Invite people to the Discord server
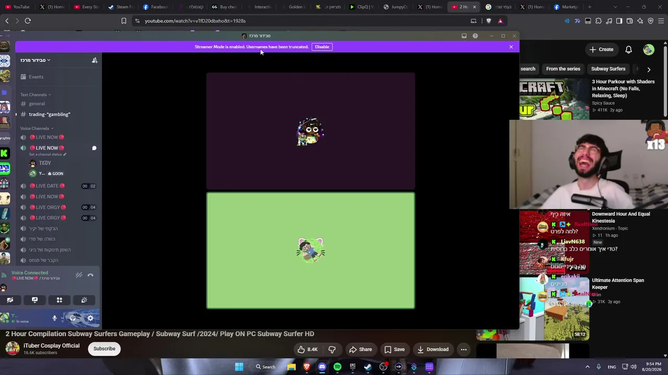668x375 pixels. pos(94,60)
